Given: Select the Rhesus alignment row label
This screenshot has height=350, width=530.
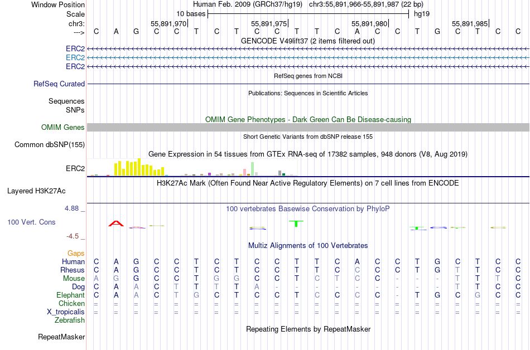Looking at the screenshot, I should [x=73, y=270].
